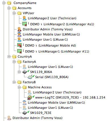
Task: Select LinkManager Mobile User (LMMUser1) in FactoryB
Action: pyautogui.click(x=56, y=103)
